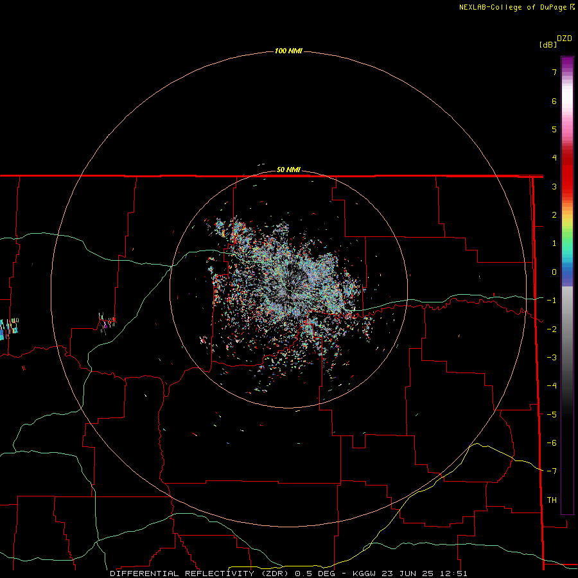578x578 pixels.
Task: Click the -7 dB scale value
Action: point(552,471)
